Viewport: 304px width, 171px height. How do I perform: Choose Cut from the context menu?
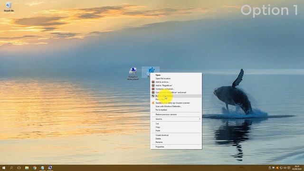click(176, 123)
